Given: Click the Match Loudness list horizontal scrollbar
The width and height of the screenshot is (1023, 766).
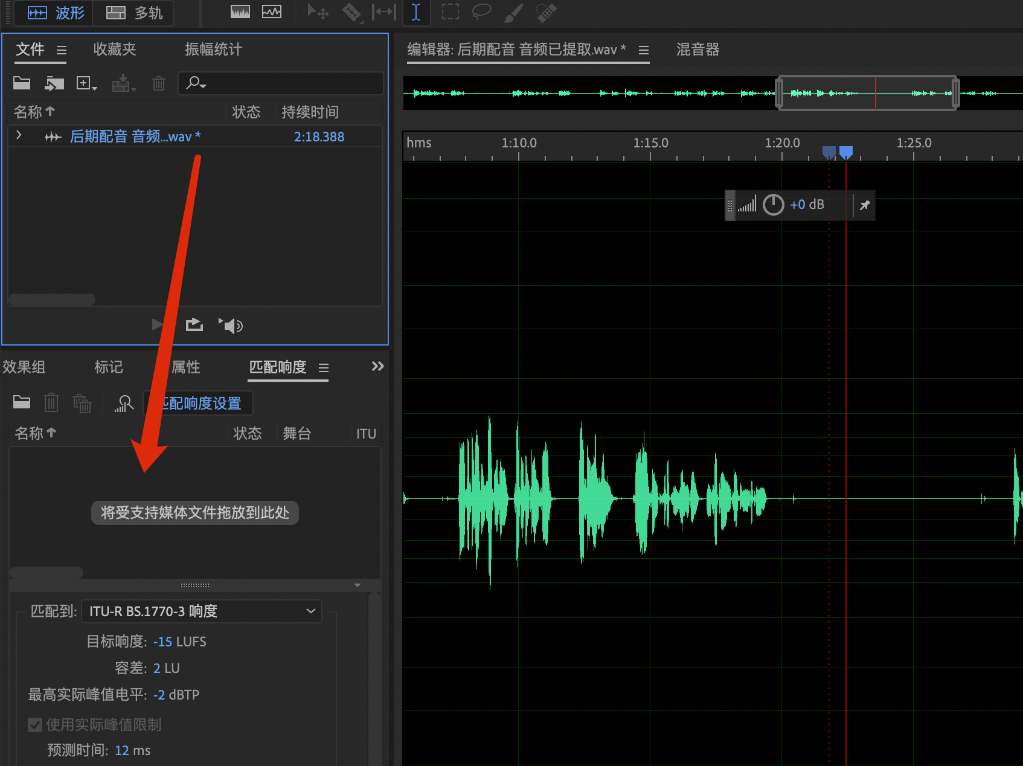Looking at the screenshot, I should tap(46, 572).
